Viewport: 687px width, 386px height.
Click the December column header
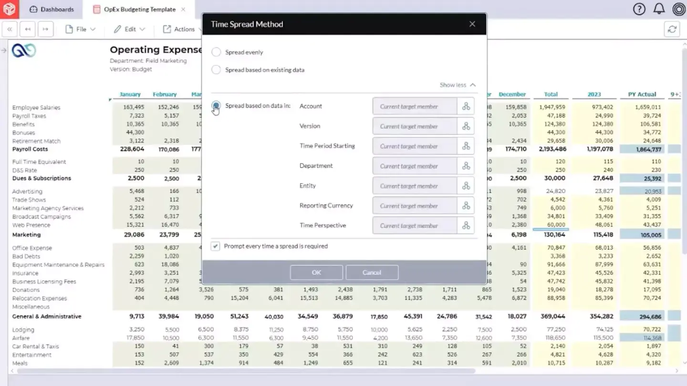point(512,94)
